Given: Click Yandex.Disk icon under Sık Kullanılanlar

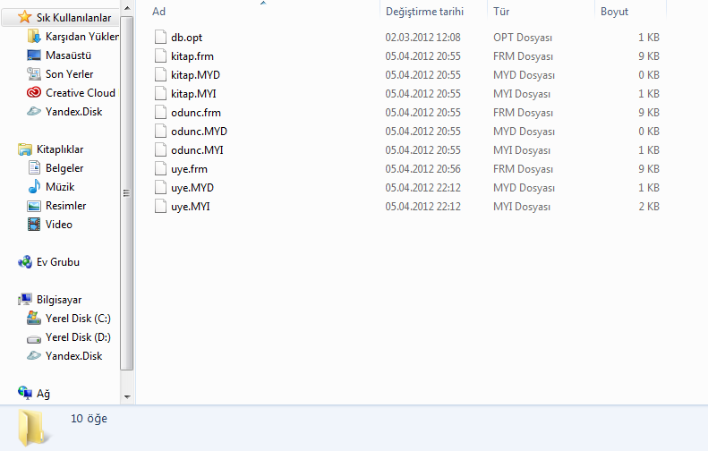Looking at the screenshot, I should click(x=34, y=111).
